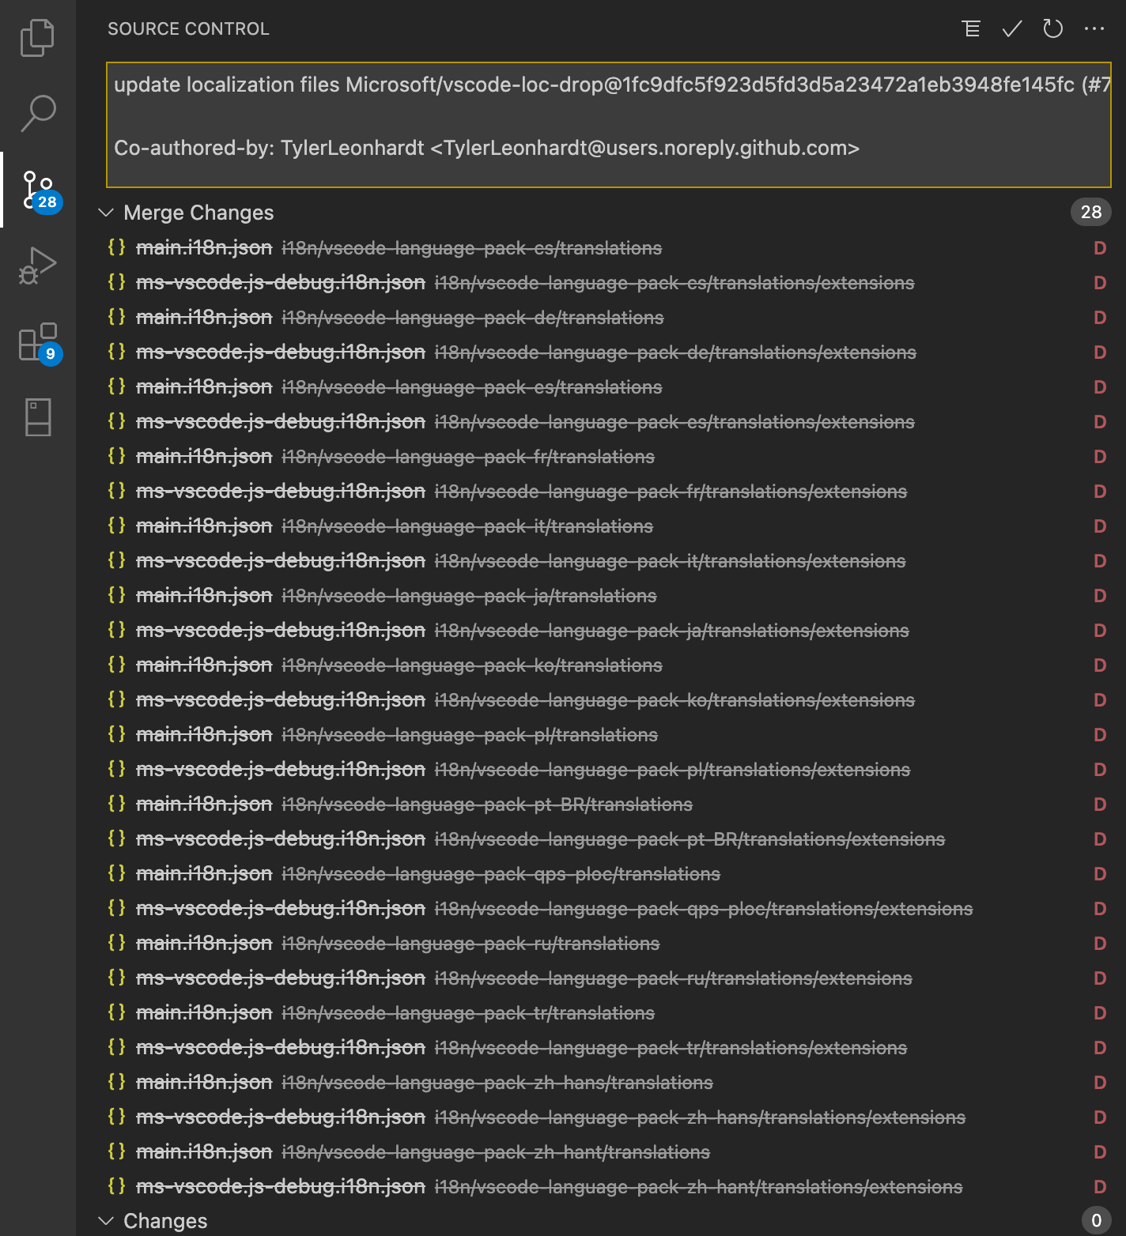This screenshot has width=1126, height=1236.
Task: Collapse the Merge Changes section
Action: pyautogui.click(x=106, y=213)
